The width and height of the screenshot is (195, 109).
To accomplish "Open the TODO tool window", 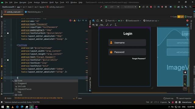I will point(8,98).
